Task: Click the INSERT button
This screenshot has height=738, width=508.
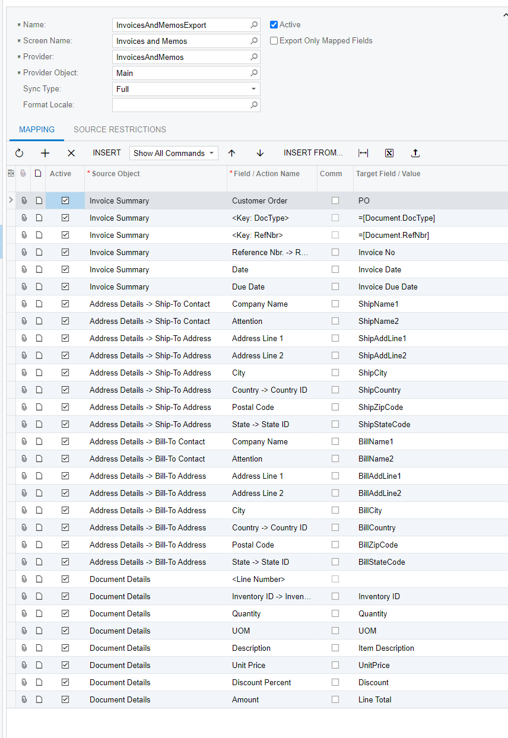Action: [x=107, y=153]
